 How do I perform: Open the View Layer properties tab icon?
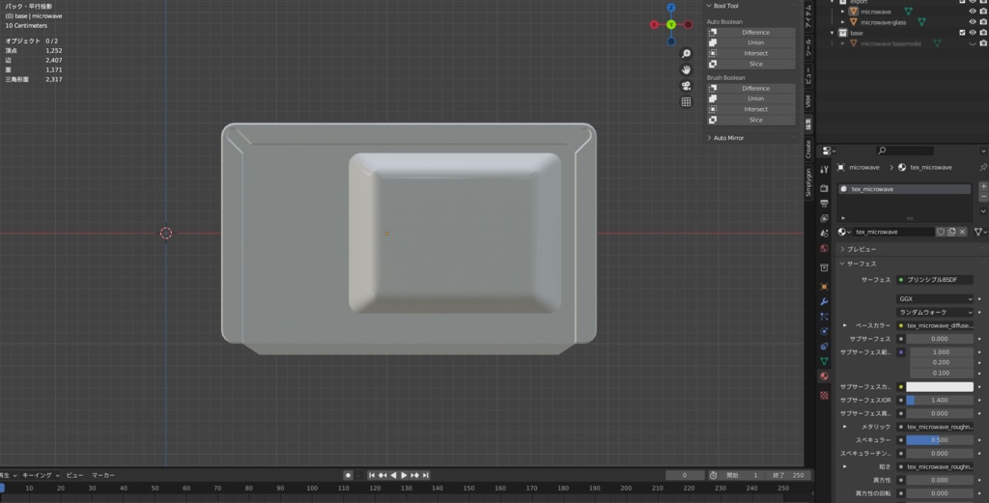(x=824, y=219)
